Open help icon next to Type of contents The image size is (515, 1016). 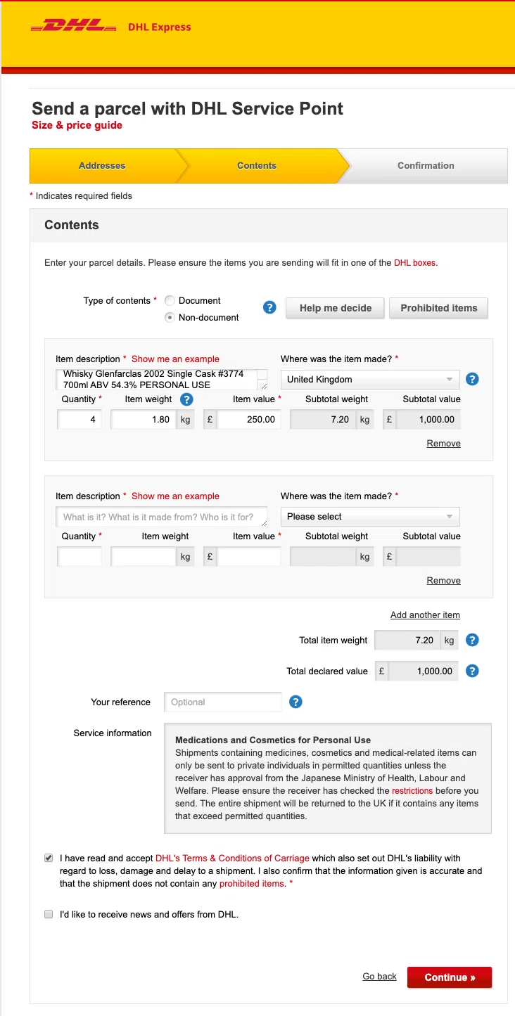pyautogui.click(x=269, y=307)
